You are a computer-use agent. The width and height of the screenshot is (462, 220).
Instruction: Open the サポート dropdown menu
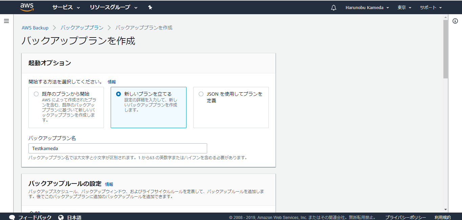(431, 7)
